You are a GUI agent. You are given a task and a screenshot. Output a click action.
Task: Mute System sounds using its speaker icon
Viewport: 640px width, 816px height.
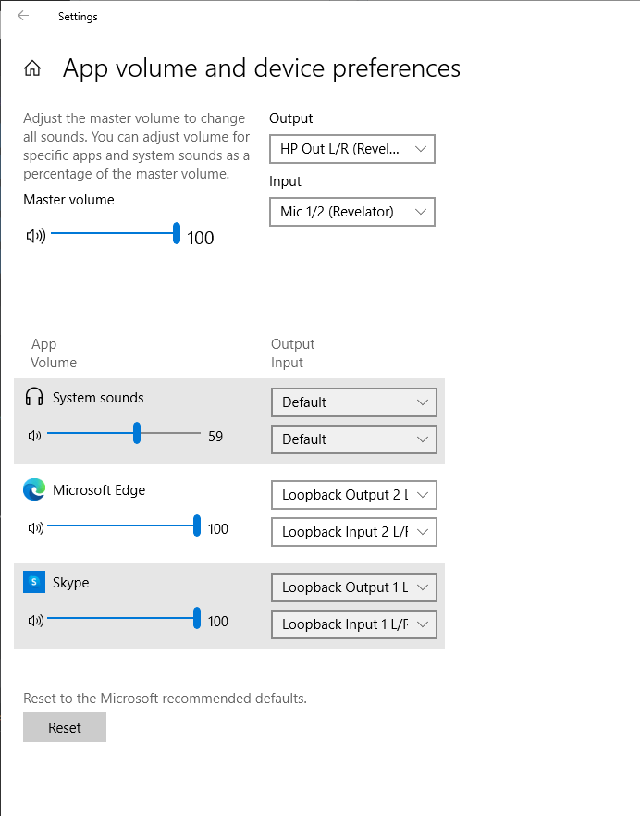[35, 433]
